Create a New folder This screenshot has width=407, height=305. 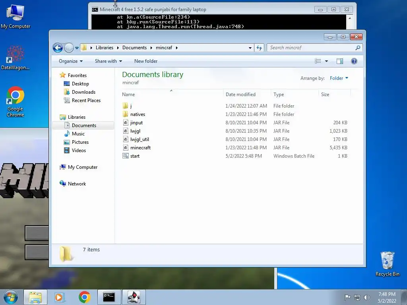[146, 61]
